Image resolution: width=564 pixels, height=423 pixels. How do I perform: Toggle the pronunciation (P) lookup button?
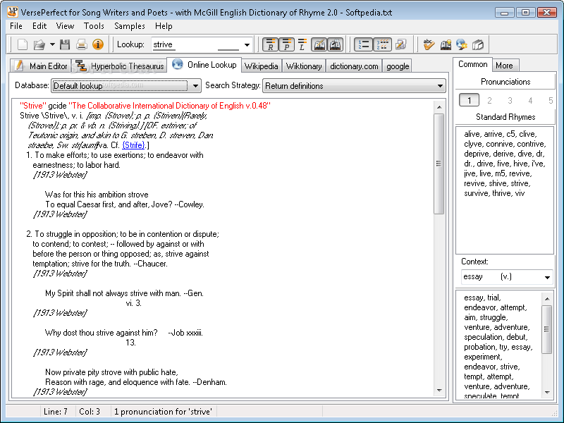pyautogui.click(x=286, y=44)
